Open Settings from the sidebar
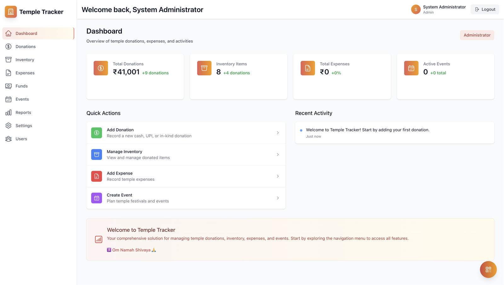The image size is (504, 285). tap(24, 126)
